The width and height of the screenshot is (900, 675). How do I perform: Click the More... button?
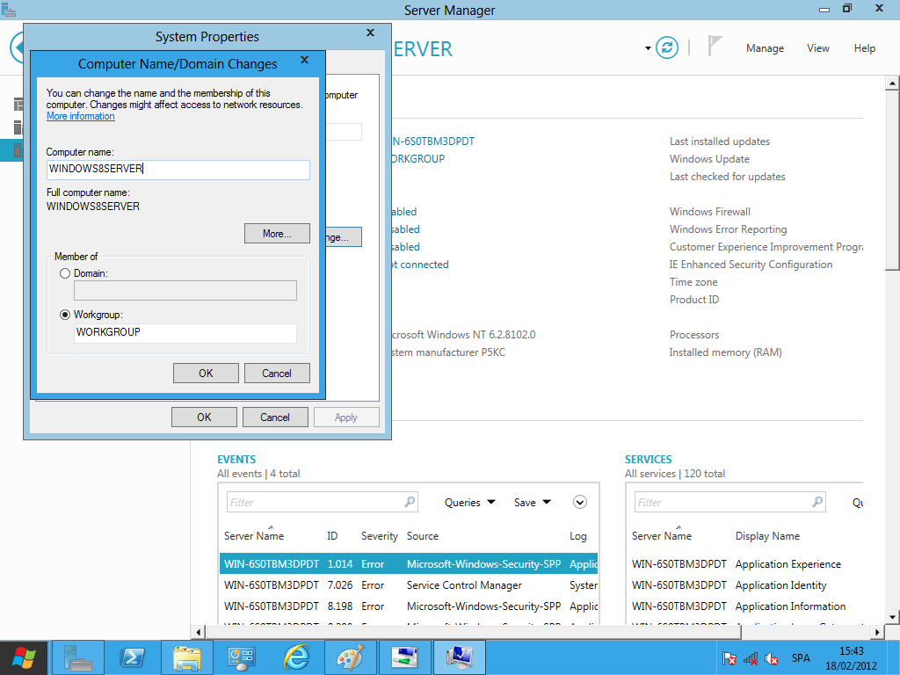(x=277, y=234)
